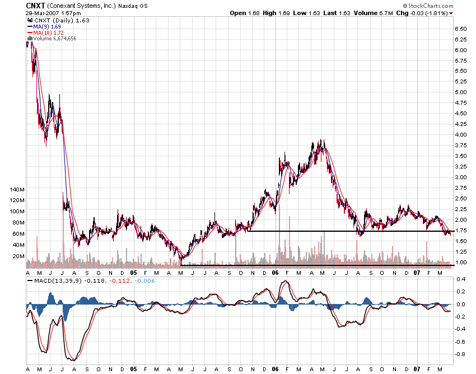Click the 0.4 MACD axis label
Screen dimensions: 476x374
[x=461, y=279]
